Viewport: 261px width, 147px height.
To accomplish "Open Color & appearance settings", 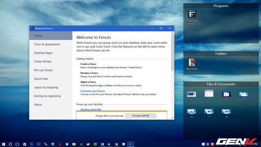I will pyautogui.click(x=51, y=45).
